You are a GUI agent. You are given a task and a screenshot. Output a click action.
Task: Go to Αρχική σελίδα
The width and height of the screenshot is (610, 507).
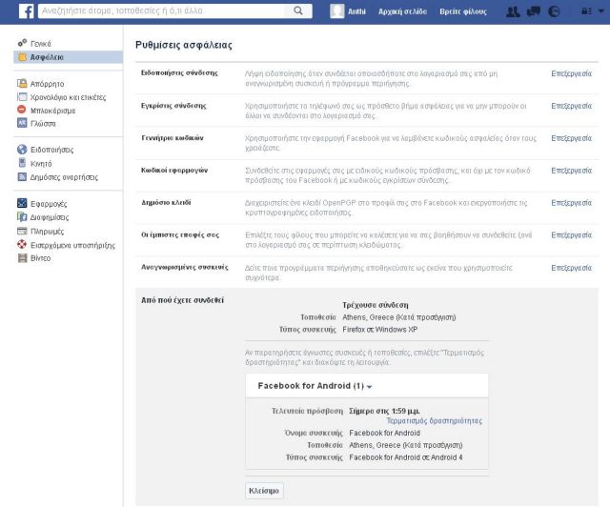click(x=402, y=11)
